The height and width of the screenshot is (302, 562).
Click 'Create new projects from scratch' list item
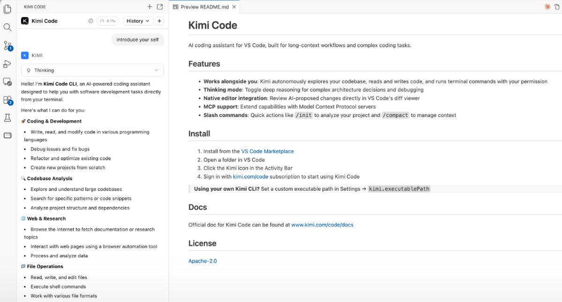pos(68,168)
